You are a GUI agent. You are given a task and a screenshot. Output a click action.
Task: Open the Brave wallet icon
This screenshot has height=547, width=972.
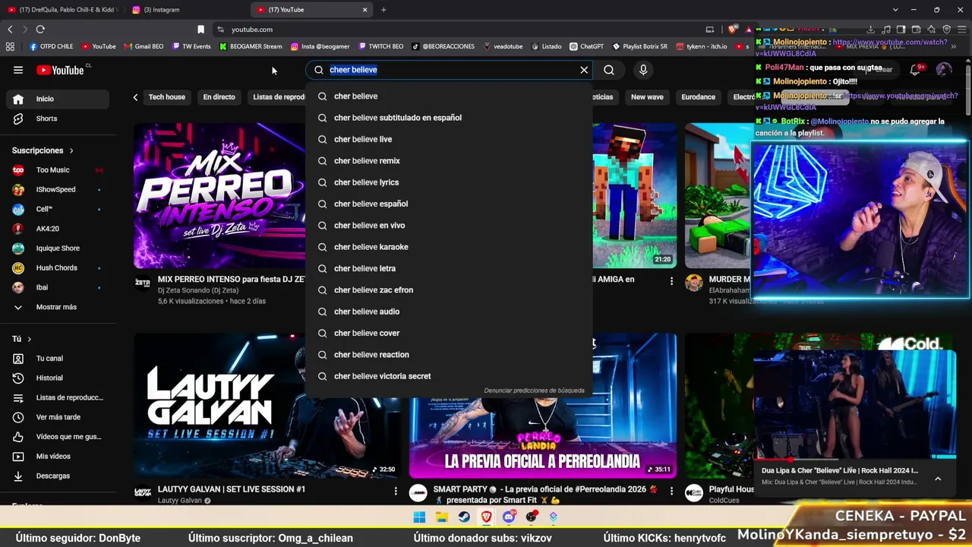[x=915, y=29]
